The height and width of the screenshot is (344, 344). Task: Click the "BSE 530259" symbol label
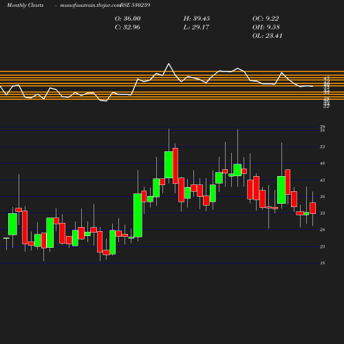135,5
